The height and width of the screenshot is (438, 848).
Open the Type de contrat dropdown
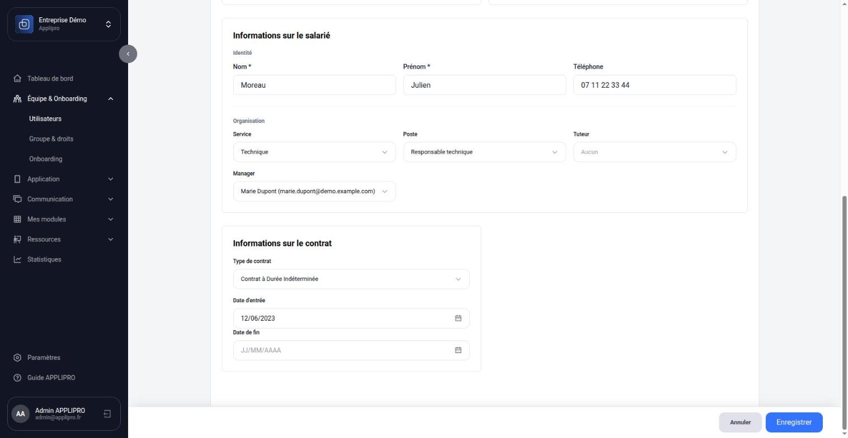(x=351, y=279)
